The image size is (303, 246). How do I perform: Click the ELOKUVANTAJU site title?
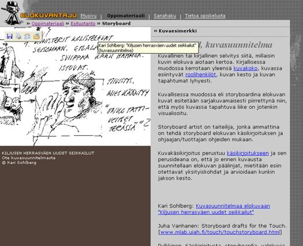[x=48, y=16]
